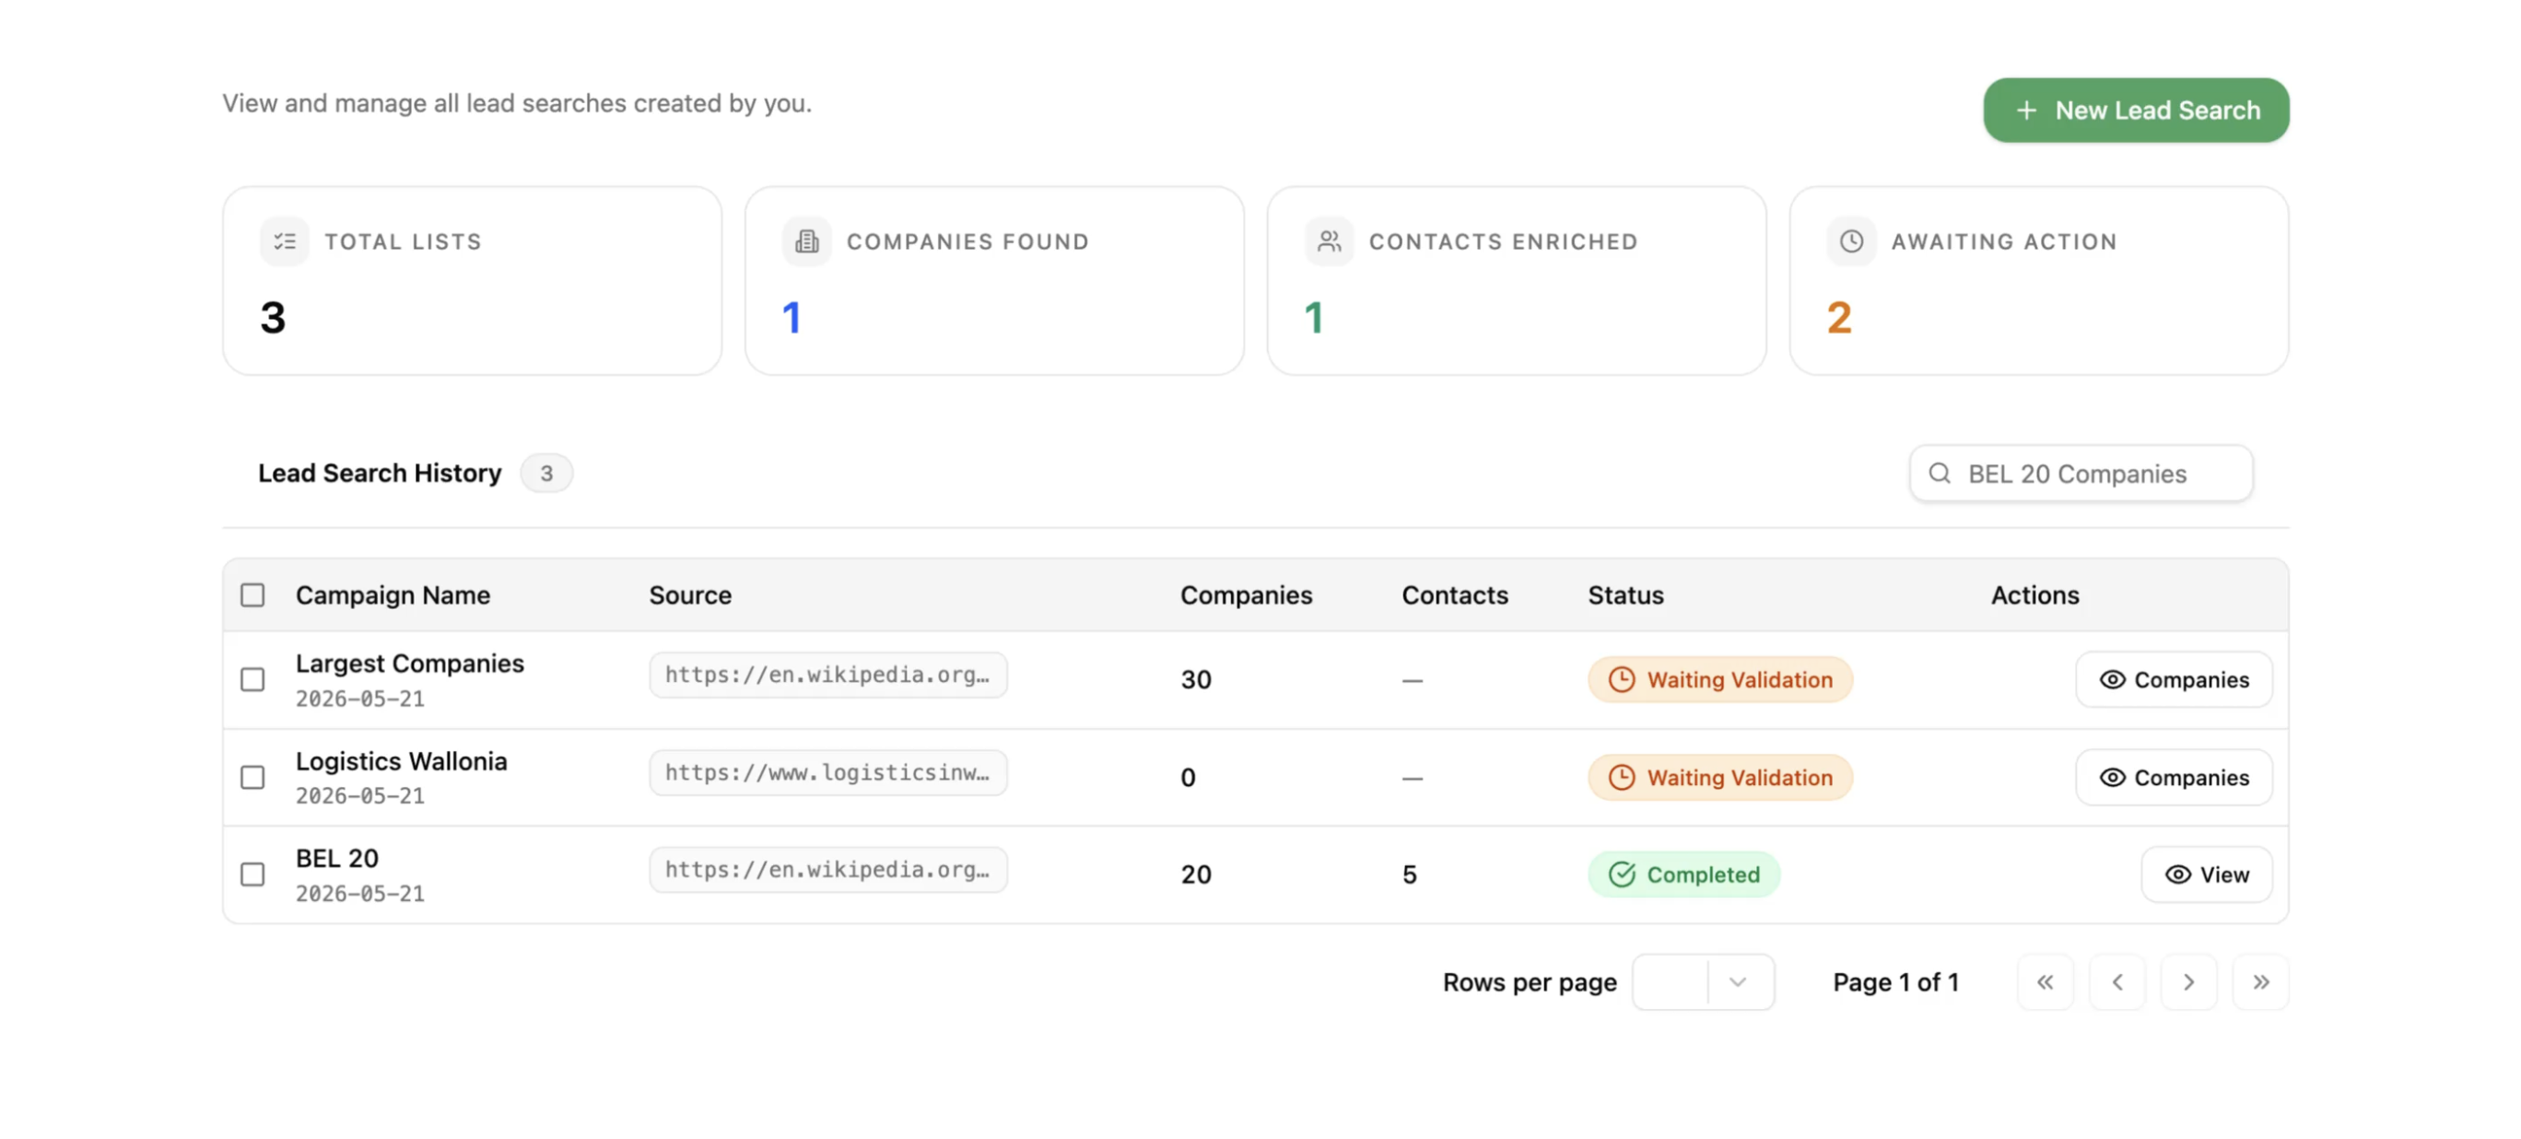2521x1139 pixels.
Task: Go to the previous page
Action: (2116, 981)
